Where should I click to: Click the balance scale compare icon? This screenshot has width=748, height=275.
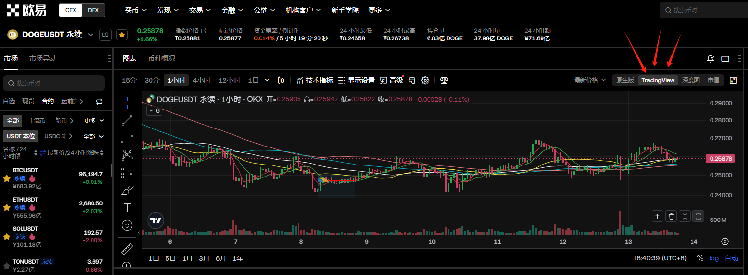pos(444,80)
